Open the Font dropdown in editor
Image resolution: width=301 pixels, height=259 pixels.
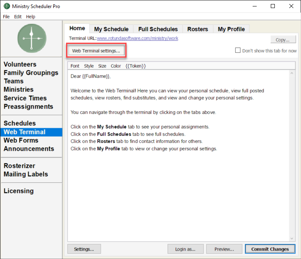pos(75,66)
